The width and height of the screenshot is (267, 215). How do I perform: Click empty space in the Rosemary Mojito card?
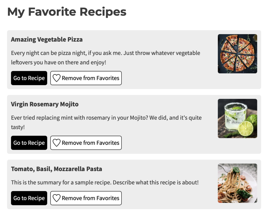click(x=169, y=143)
